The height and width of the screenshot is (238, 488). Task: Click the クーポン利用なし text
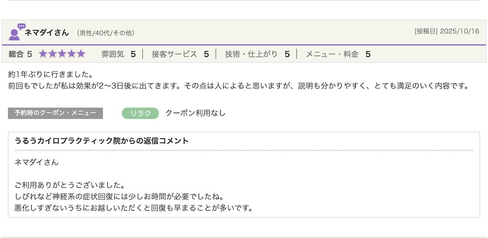point(196,113)
